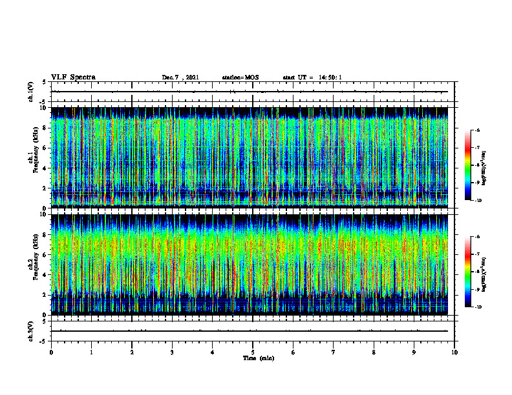Click the "5" tick of the ch.1(V) axis
This screenshot has height=395, width=512.
coord(45,82)
